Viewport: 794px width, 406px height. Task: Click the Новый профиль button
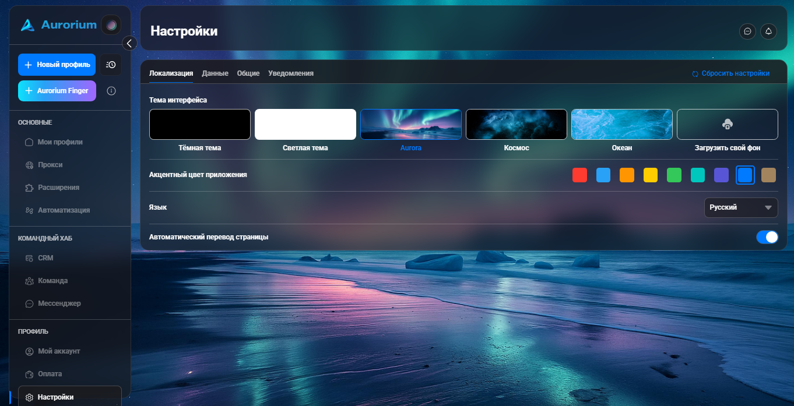click(57, 65)
